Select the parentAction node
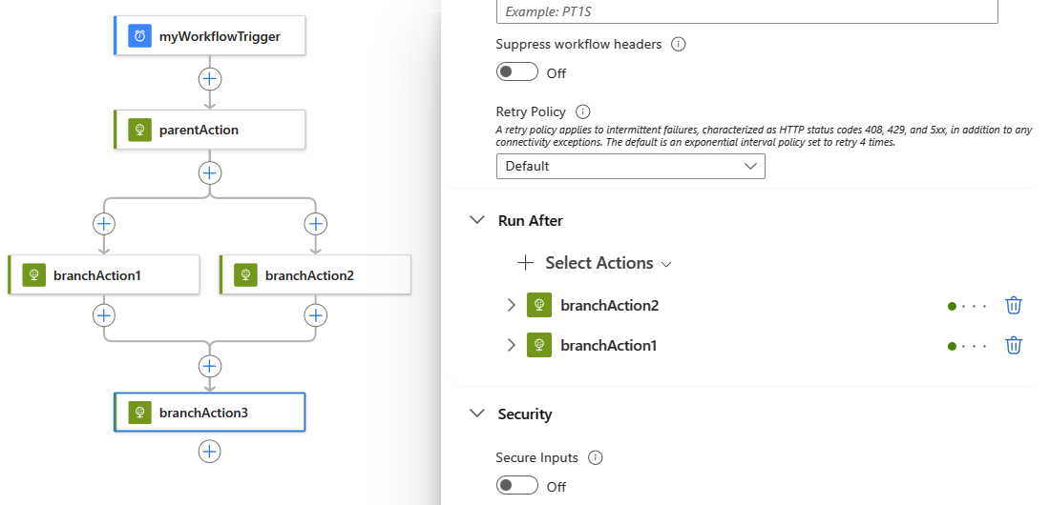Screen dimensions: 1050x505 point(210,130)
